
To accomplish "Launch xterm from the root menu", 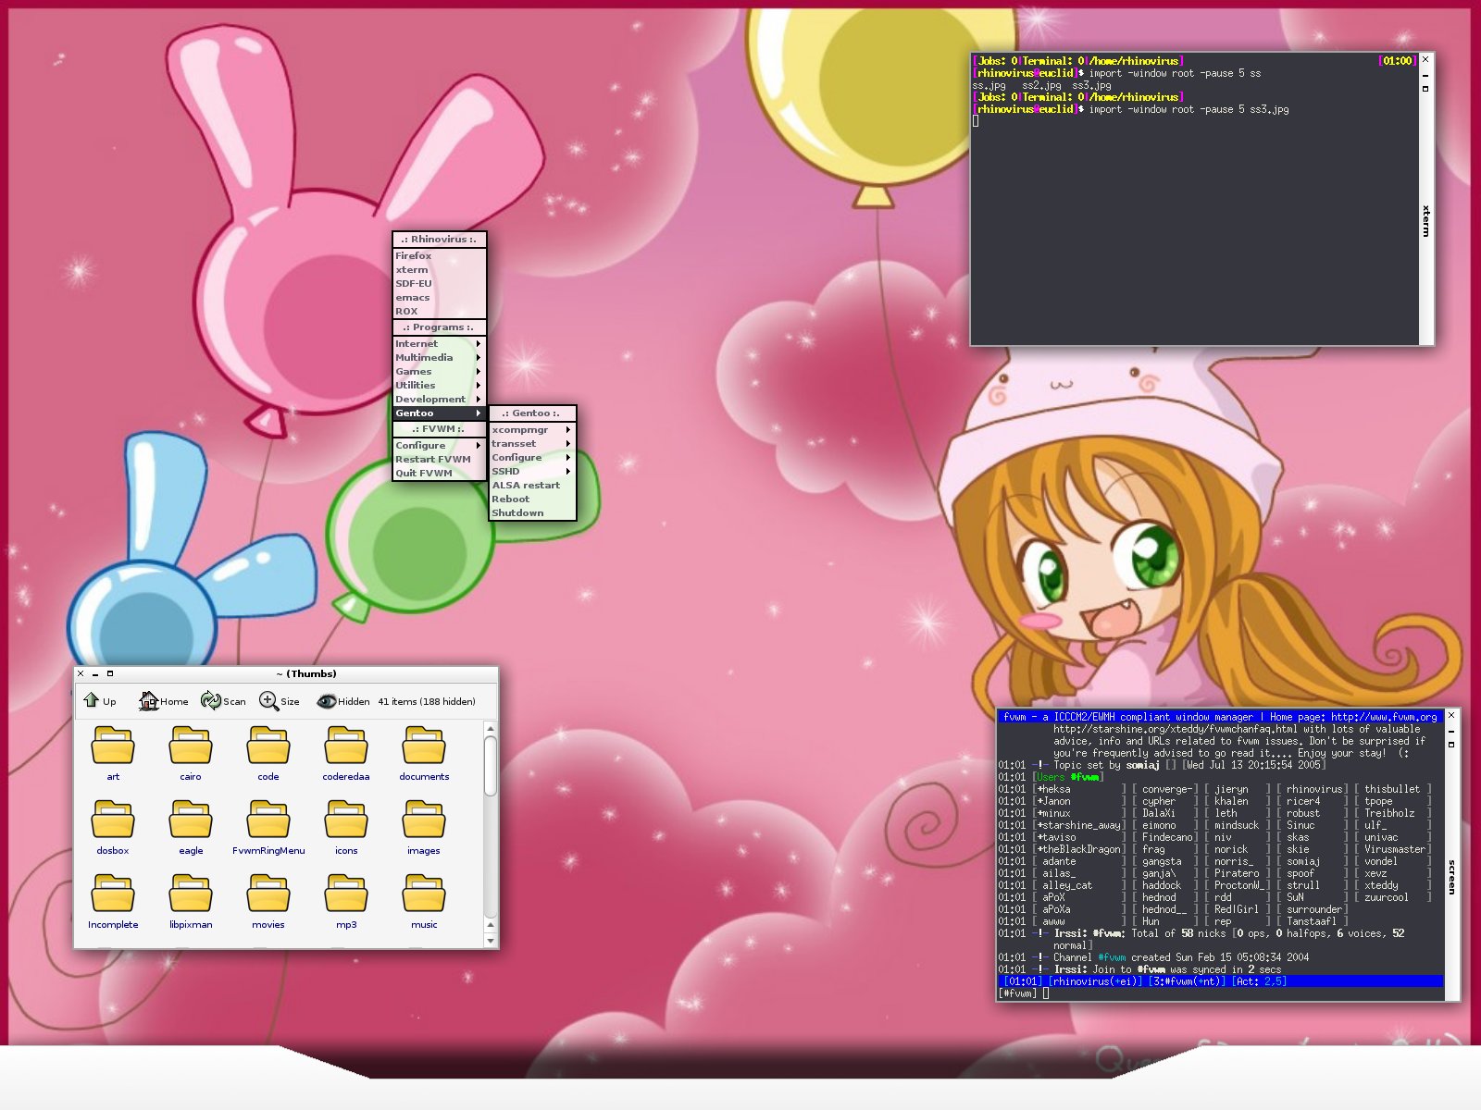I will coord(440,269).
